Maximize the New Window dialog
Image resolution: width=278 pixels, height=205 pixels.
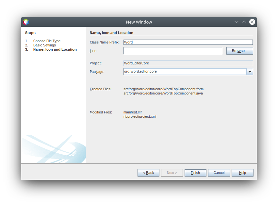pos(244,22)
